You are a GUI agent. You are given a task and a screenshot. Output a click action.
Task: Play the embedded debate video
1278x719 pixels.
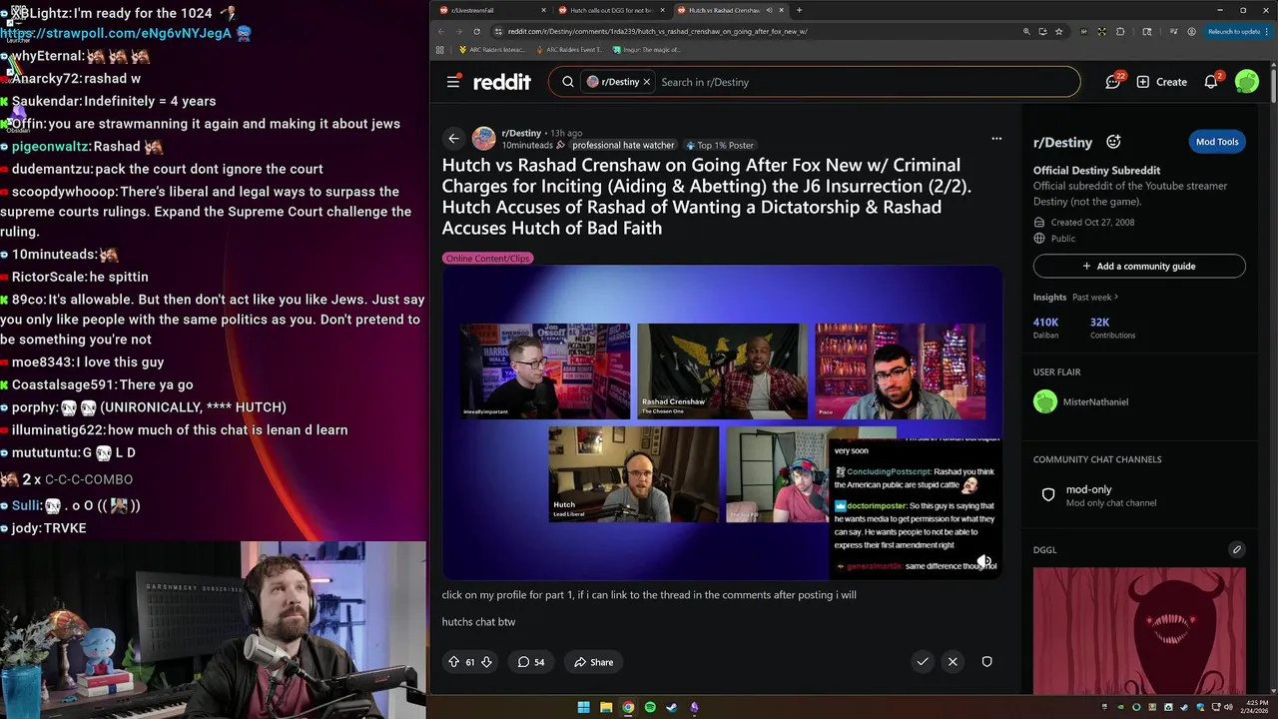coord(722,422)
